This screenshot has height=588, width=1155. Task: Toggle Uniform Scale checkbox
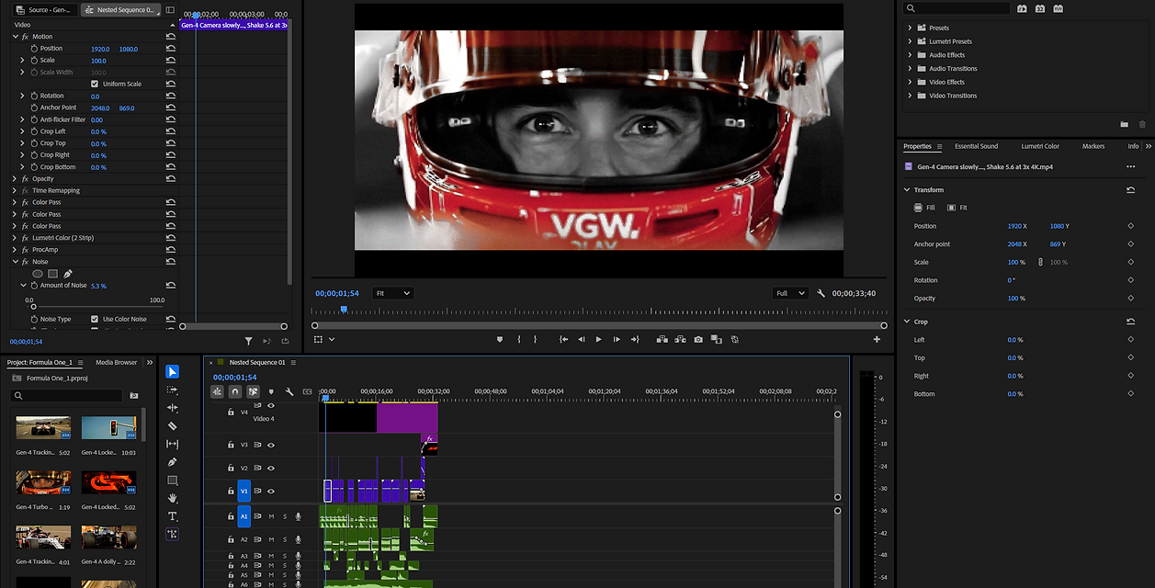95,84
